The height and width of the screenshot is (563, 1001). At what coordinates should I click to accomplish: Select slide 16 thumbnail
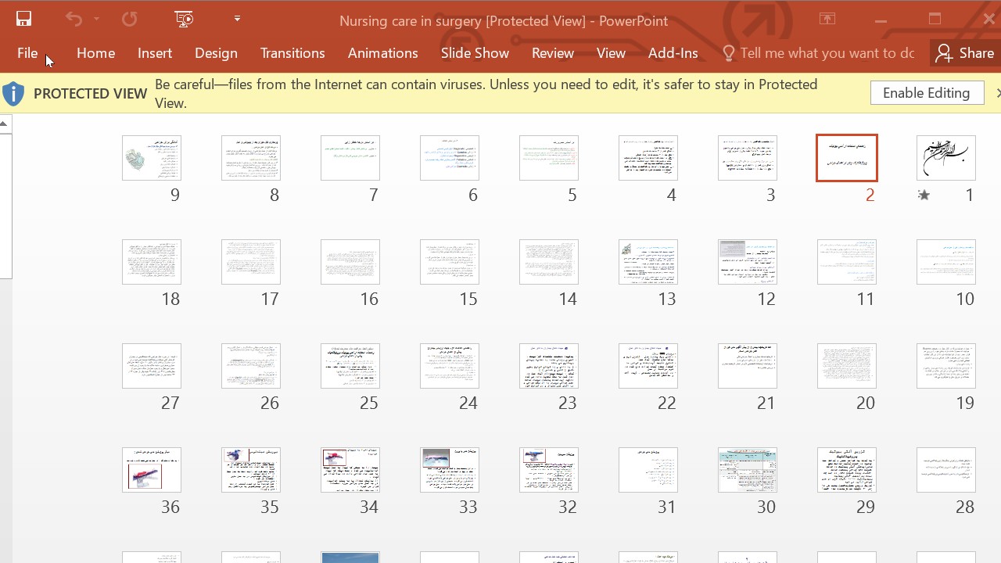[x=350, y=262]
